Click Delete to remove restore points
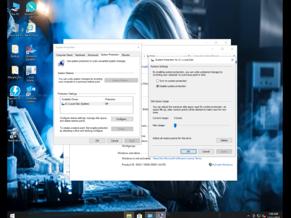291x218 pixels. tap(224, 140)
